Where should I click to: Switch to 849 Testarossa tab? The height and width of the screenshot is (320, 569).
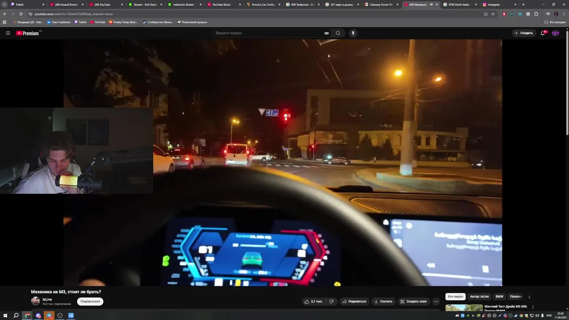point(302,4)
